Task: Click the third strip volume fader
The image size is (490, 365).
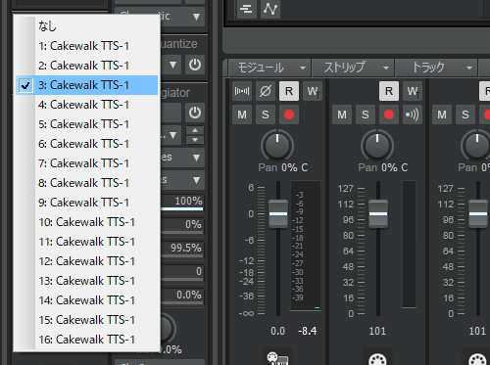Action: (x=478, y=213)
